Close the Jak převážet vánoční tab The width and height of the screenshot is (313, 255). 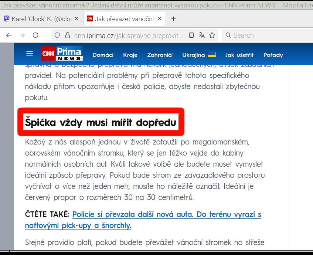coord(159,19)
